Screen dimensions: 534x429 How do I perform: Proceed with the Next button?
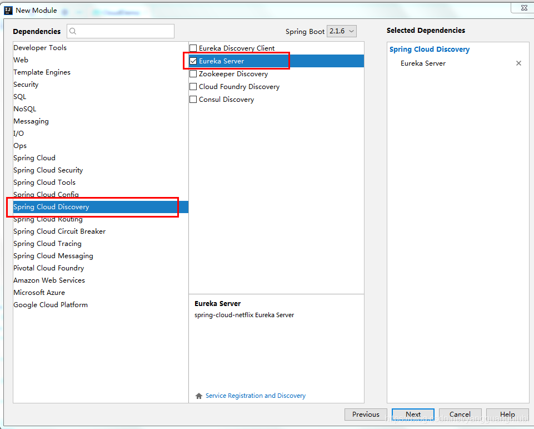click(x=413, y=415)
